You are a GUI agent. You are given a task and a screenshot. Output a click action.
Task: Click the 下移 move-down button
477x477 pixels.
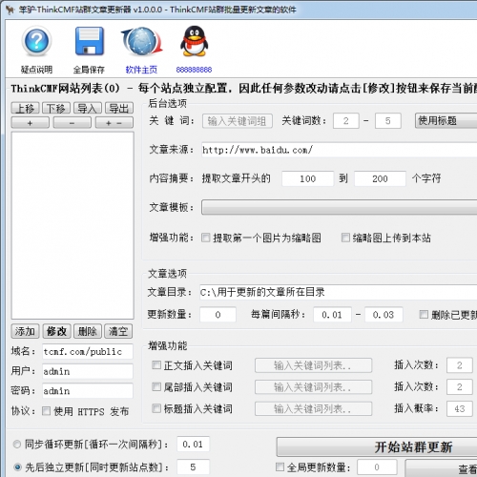[x=56, y=109]
